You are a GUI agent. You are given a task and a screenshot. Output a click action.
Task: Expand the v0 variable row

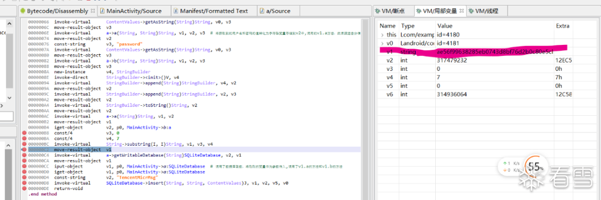[x=382, y=43]
